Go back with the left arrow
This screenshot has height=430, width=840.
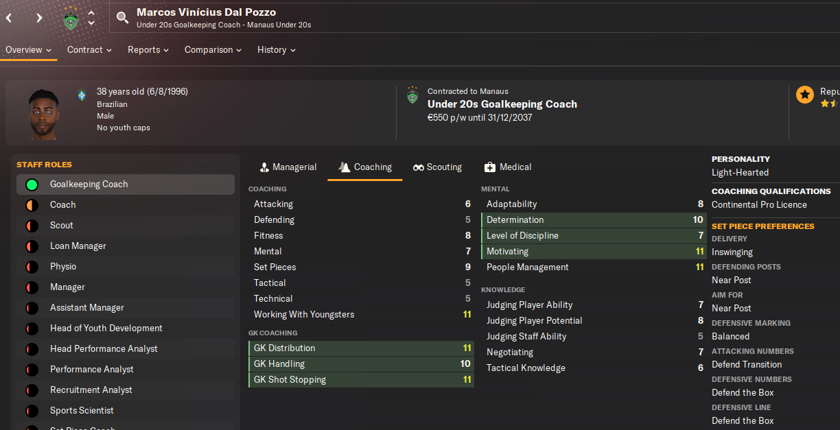pos(9,18)
